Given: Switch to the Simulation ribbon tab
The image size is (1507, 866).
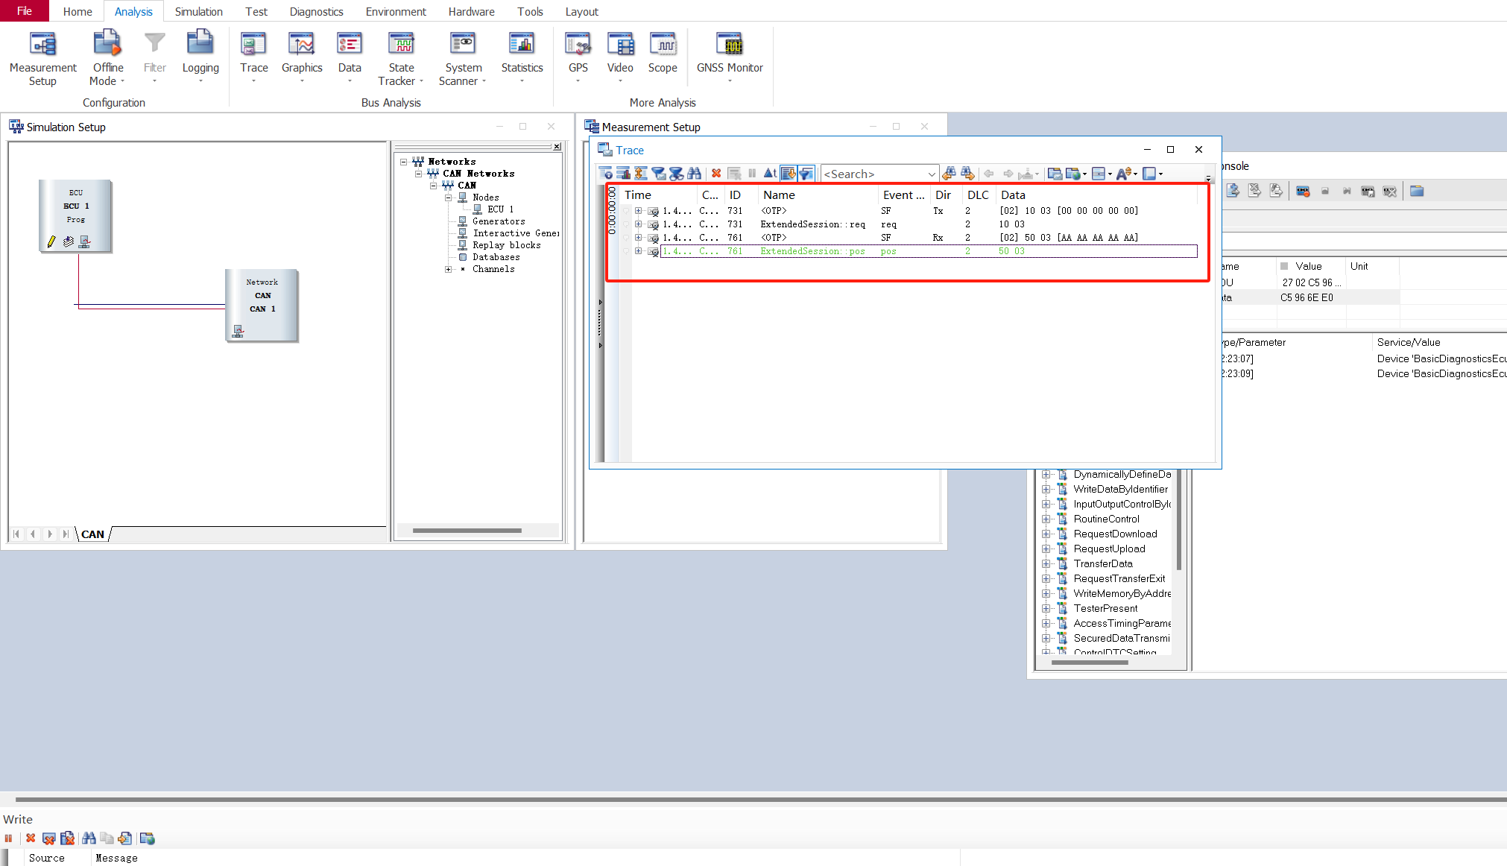Looking at the screenshot, I should [x=198, y=11].
